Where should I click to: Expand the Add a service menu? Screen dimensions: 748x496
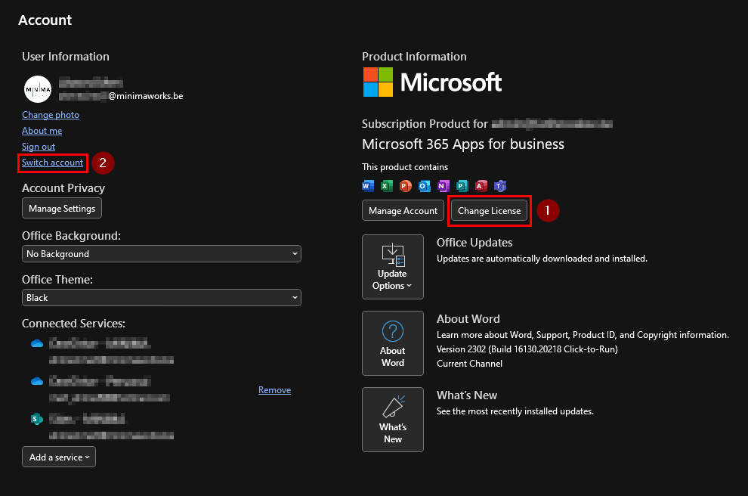(x=59, y=457)
